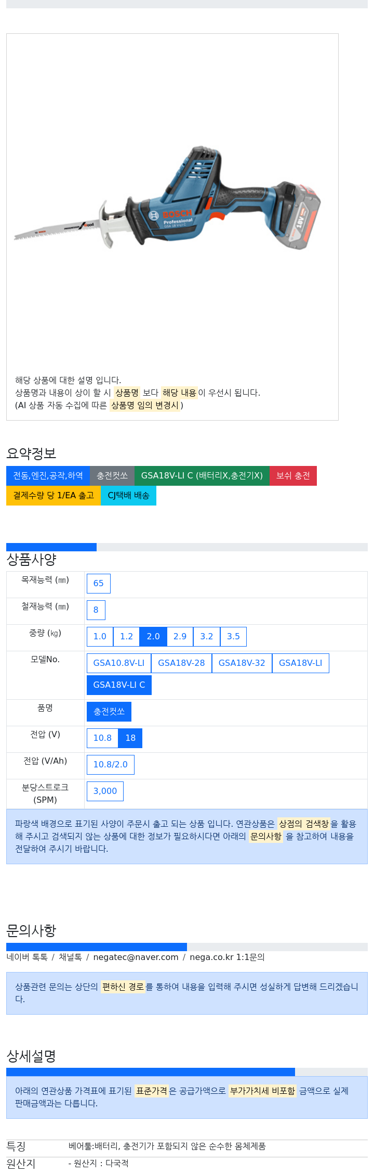Open the Bosch reciprocating saw product image
The height and width of the screenshot is (1174, 374).
click(x=167, y=198)
